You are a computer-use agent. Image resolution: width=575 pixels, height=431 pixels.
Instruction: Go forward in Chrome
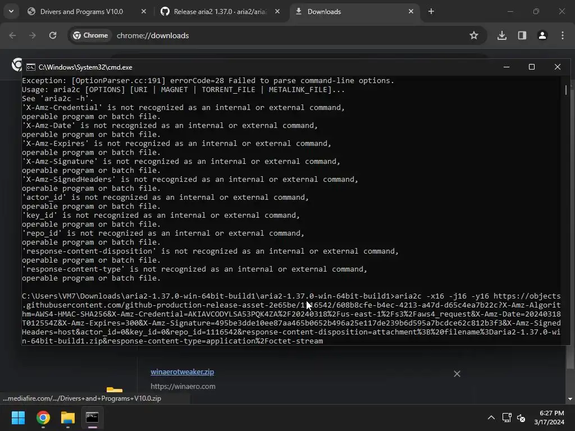coord(33,35)
